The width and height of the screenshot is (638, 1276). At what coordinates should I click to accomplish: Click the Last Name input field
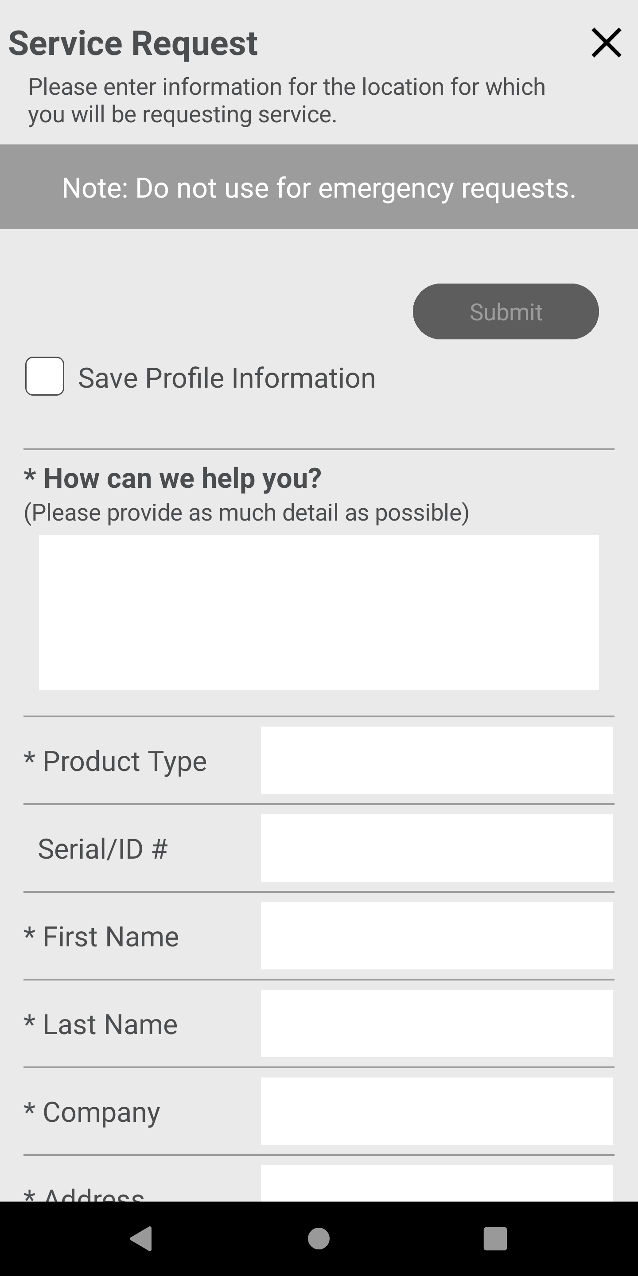click(x=436, y=1023)
